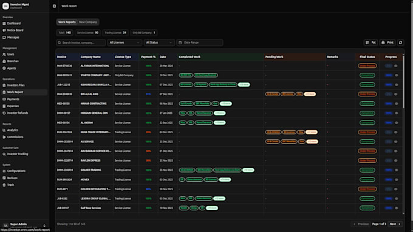
Task: Expand more completed work for Gulf Rose Services
Action: 212,208
